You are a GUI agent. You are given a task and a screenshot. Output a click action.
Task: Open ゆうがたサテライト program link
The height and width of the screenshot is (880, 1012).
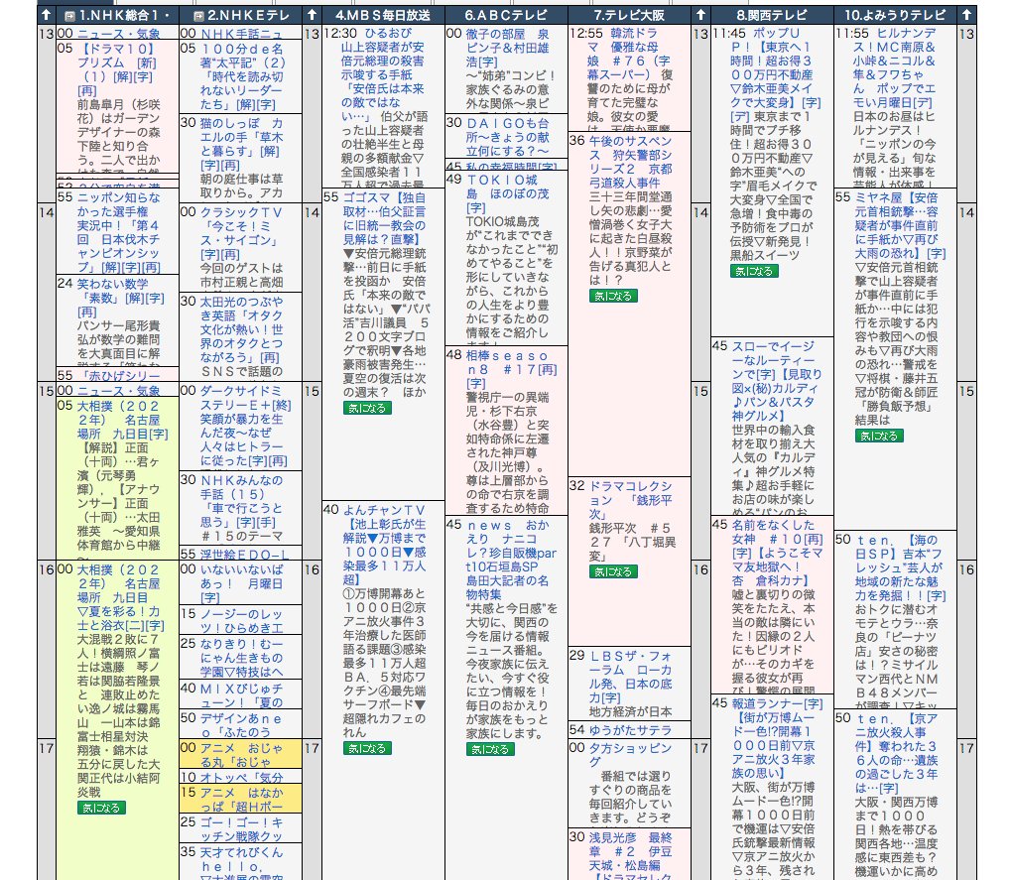click(x=630, y=729)
